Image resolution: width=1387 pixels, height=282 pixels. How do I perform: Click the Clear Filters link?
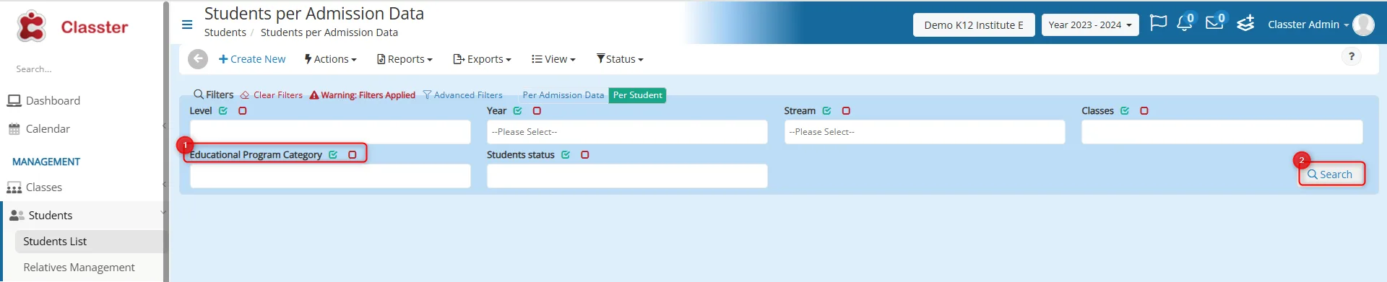(x=272, y=95)
